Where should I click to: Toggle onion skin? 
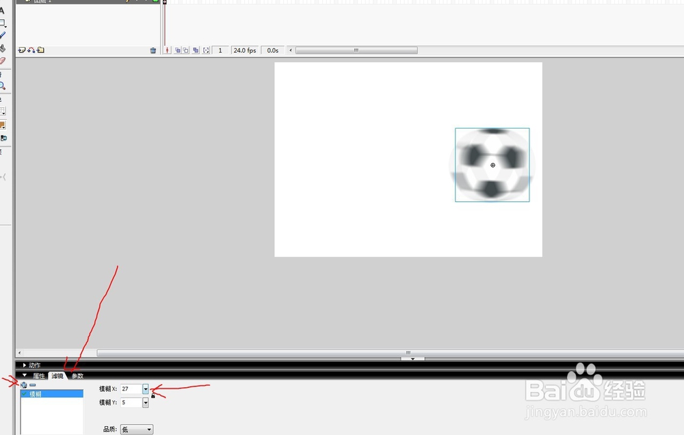(178, 50)
